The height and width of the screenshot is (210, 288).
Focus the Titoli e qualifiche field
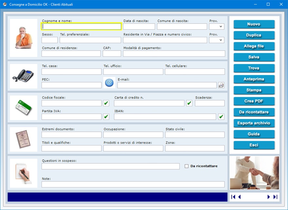(x=71, y=148)
